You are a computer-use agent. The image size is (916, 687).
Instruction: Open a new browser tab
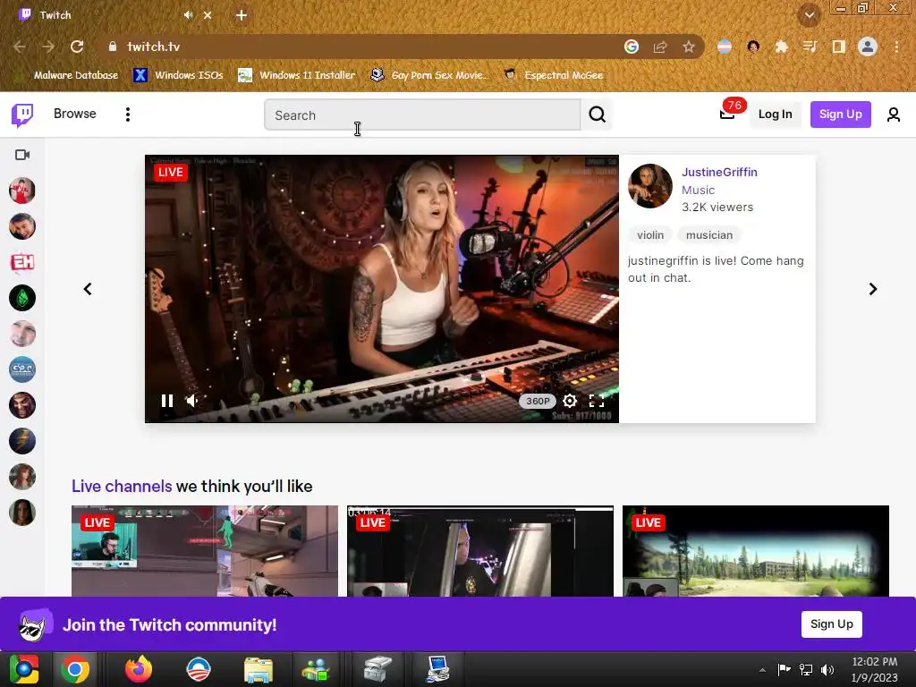coord(242,16)
